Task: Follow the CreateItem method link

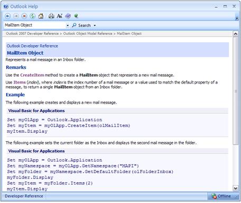Action: [x=32, y=75]
